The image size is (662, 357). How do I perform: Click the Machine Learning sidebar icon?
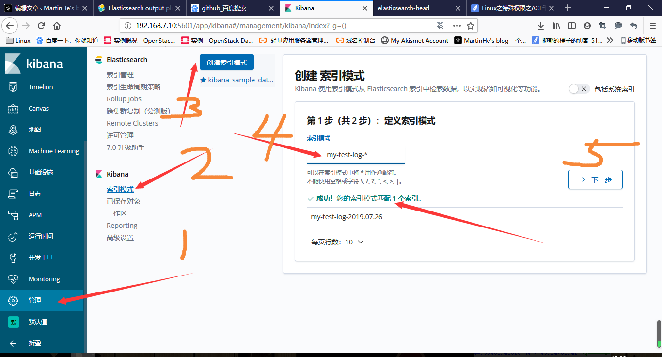tap(13, 151)
